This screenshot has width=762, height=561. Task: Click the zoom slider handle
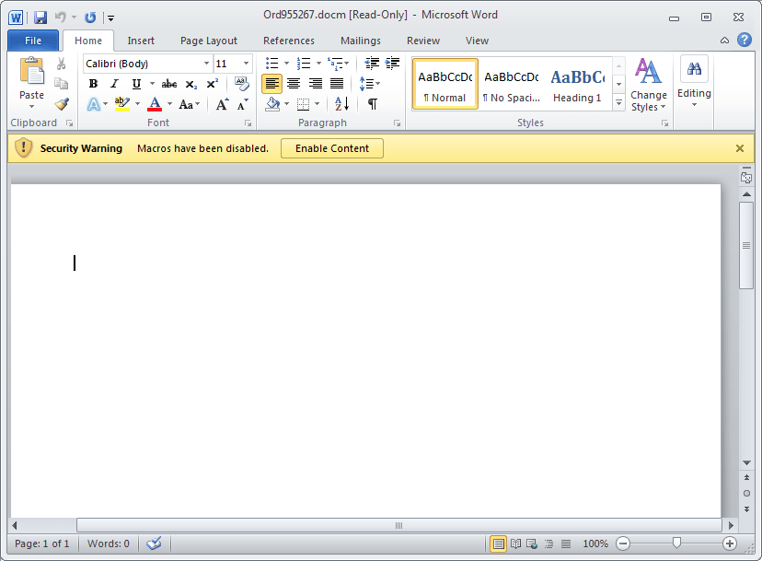(676, 543)
